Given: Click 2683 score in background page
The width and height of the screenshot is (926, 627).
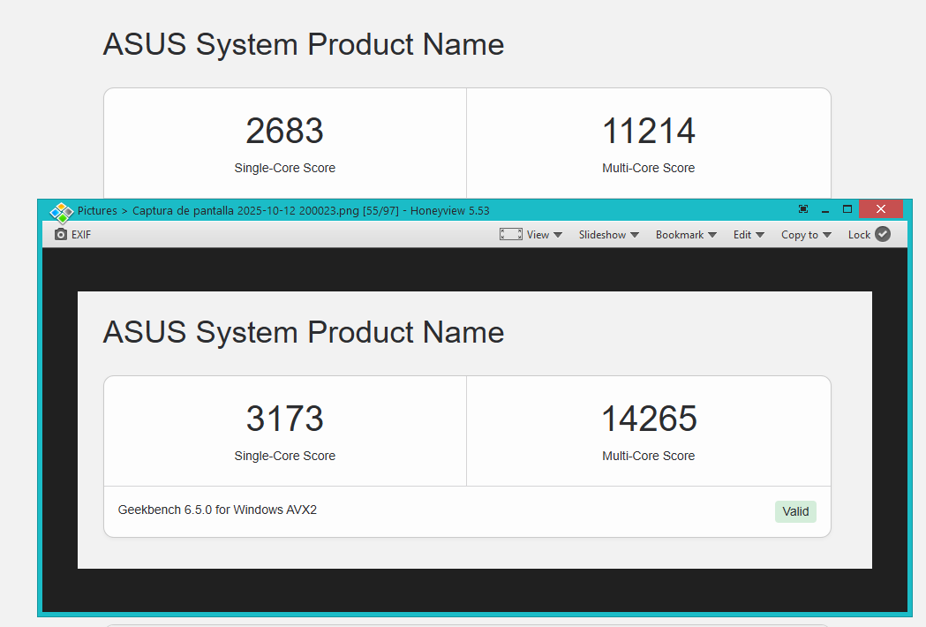Looking at the screenshot, I should tap(284, 131).
